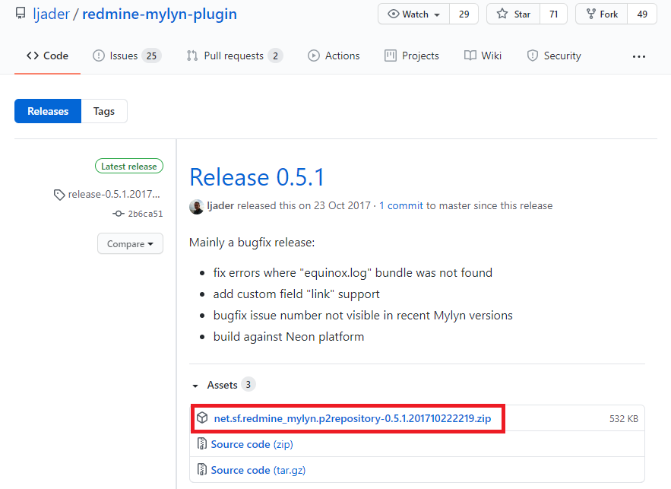Select the Releases view button
The width and height of the screenshot is (671, 489).
click(48, 111)
